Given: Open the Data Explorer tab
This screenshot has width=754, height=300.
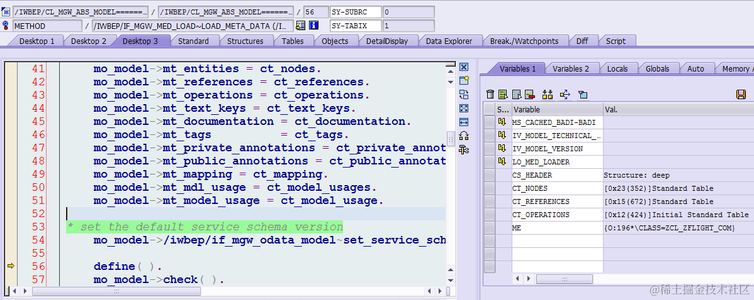Looking at the screenshot, I should tap(449, 41).
